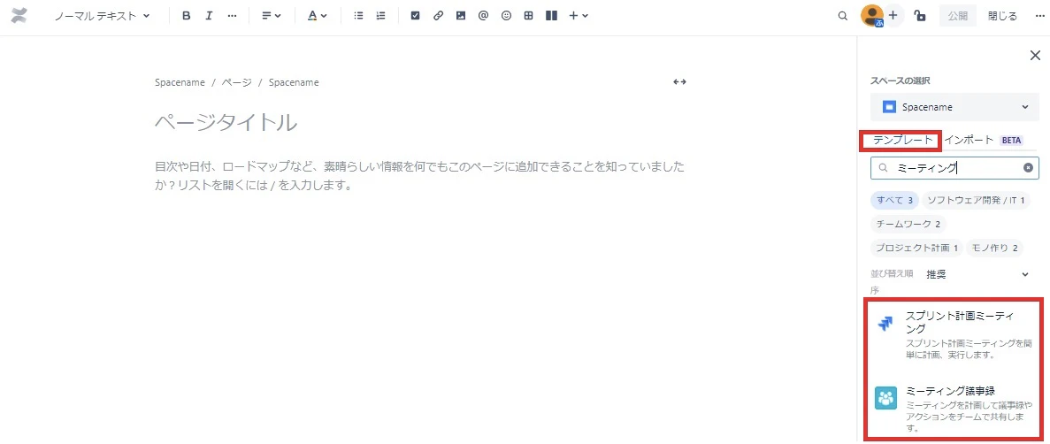Viewport: 1050px width, 444px height.
Task: Insert an @ mention
Action: 484,16
